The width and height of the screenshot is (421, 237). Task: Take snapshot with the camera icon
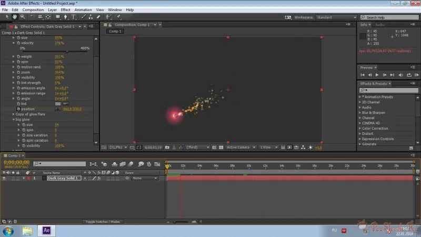click(167, 147)
